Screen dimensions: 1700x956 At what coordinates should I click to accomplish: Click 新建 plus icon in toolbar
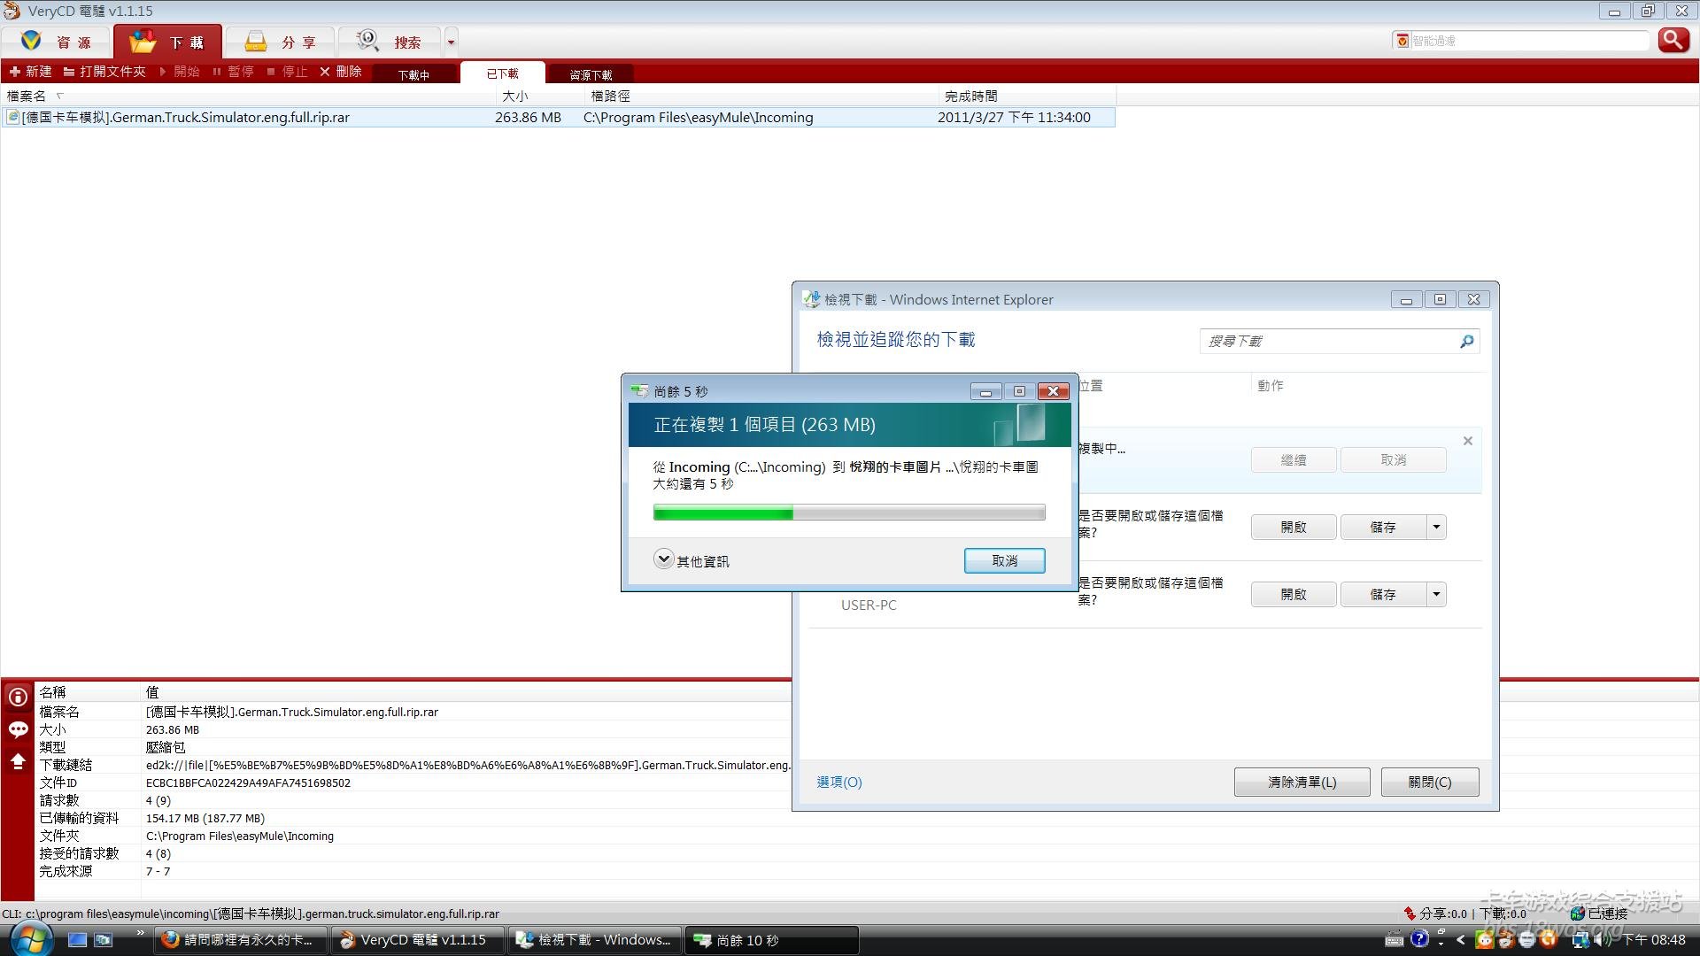15,72
